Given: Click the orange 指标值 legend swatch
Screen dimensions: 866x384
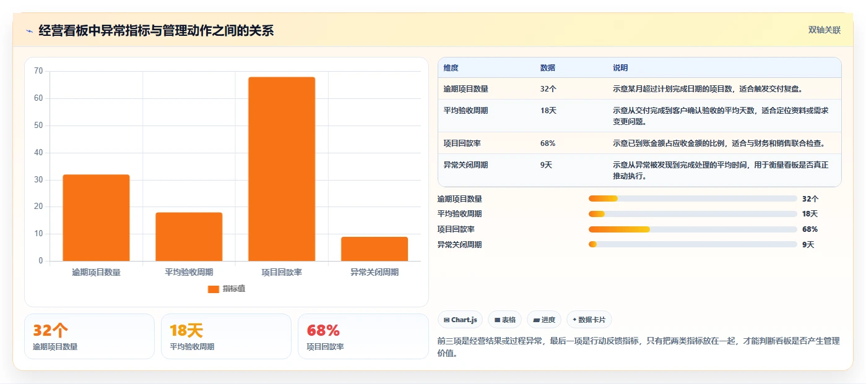Looking at the screenshot, I should click(x=214, y=289).
